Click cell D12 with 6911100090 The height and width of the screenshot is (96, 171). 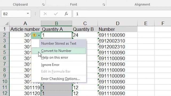(x=118, y=93)
